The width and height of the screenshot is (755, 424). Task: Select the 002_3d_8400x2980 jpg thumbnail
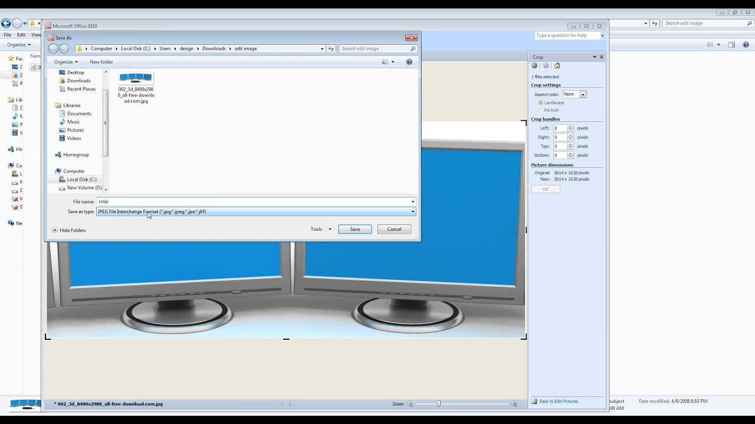coord(136,88)
